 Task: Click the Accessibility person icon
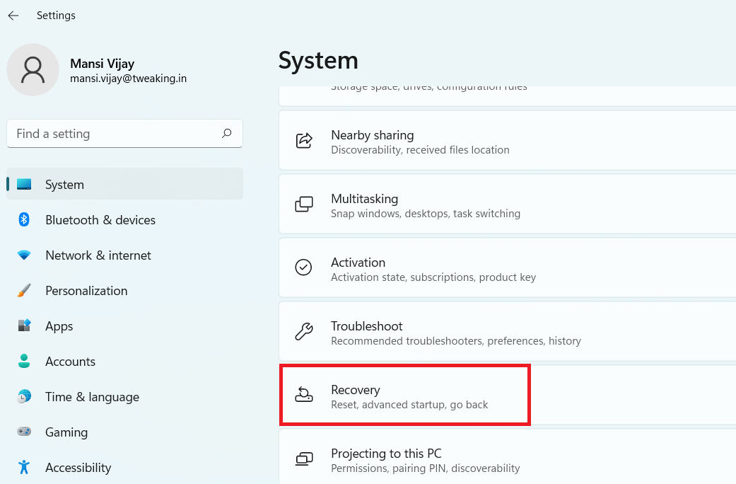pos(24,467)
